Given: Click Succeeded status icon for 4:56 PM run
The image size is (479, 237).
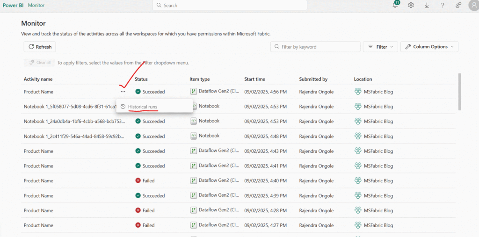Looking at the screenshot, I should [x=138, y=92].
